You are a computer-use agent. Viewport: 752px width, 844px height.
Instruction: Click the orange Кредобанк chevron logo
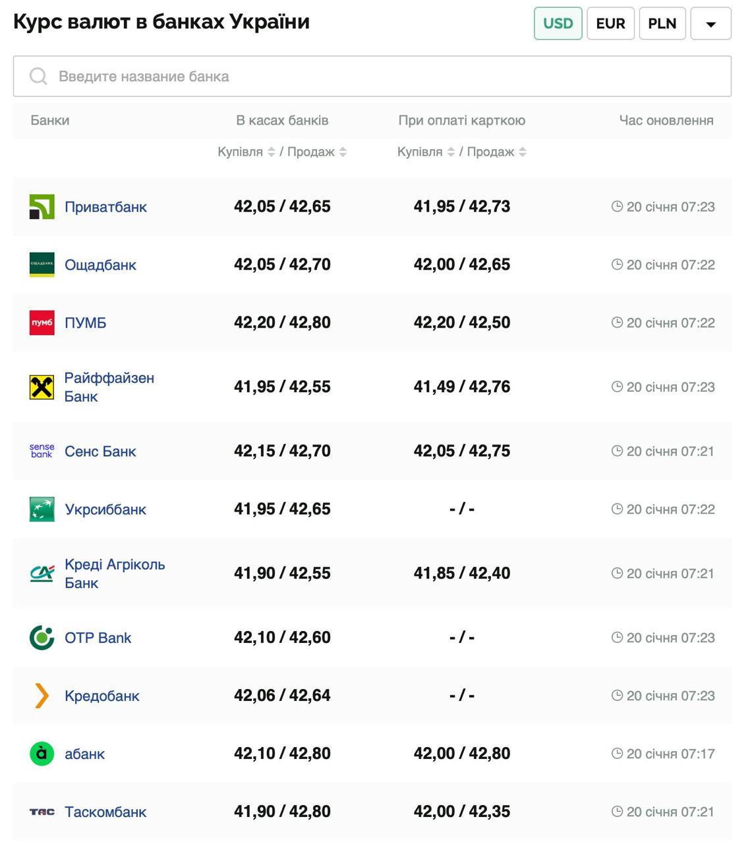(42, 696)
